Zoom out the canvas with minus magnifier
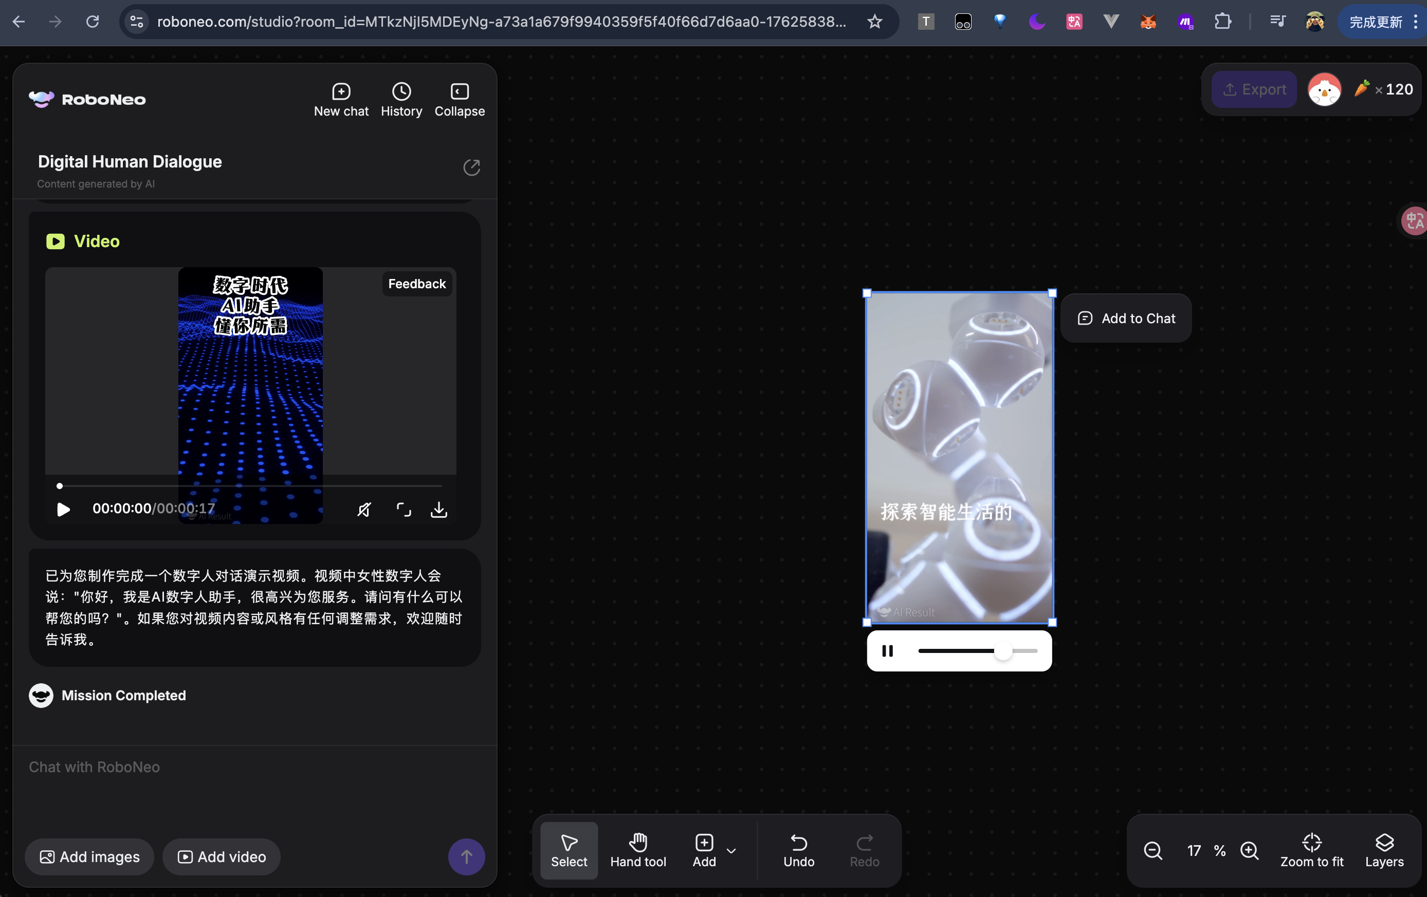This screenshot has height=897, width=1427. 1152,851
